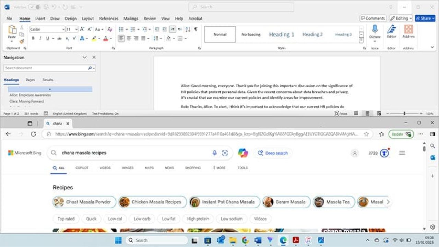Image resolution: width=439 pixels, height=247 pixels.
Task: Toggle paragraph marks visibility
Action: (196, 29)
